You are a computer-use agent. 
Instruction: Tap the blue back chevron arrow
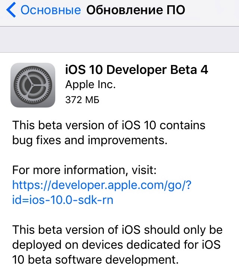point(12,10)
